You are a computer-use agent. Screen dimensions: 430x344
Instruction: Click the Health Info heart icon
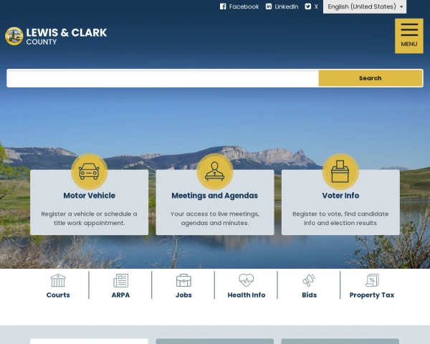(247, 280)
